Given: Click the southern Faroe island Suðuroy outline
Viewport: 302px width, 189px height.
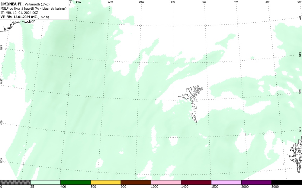Looking at the screenshot, I should tap(194, 117).
